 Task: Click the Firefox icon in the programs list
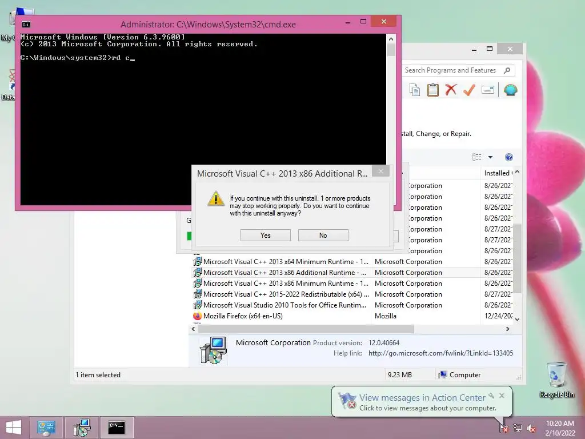[197, 316]
